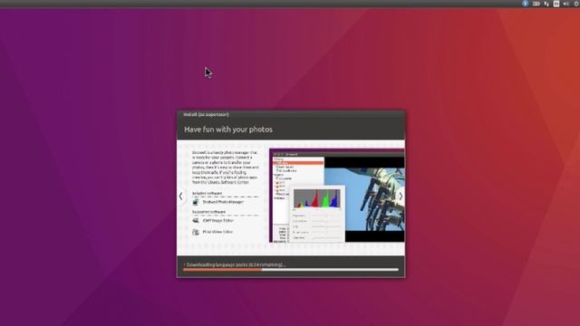Click the Shotwell screenshot preview image

[x=337, y=196]
